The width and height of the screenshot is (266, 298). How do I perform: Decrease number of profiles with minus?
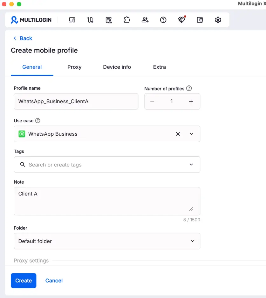[152, 101]
